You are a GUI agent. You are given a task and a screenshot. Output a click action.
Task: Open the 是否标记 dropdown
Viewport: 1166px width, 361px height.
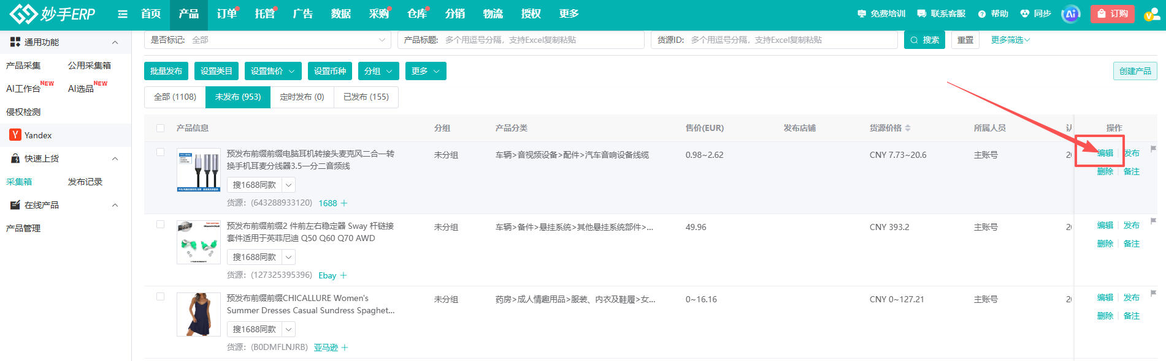pos(267,40)
